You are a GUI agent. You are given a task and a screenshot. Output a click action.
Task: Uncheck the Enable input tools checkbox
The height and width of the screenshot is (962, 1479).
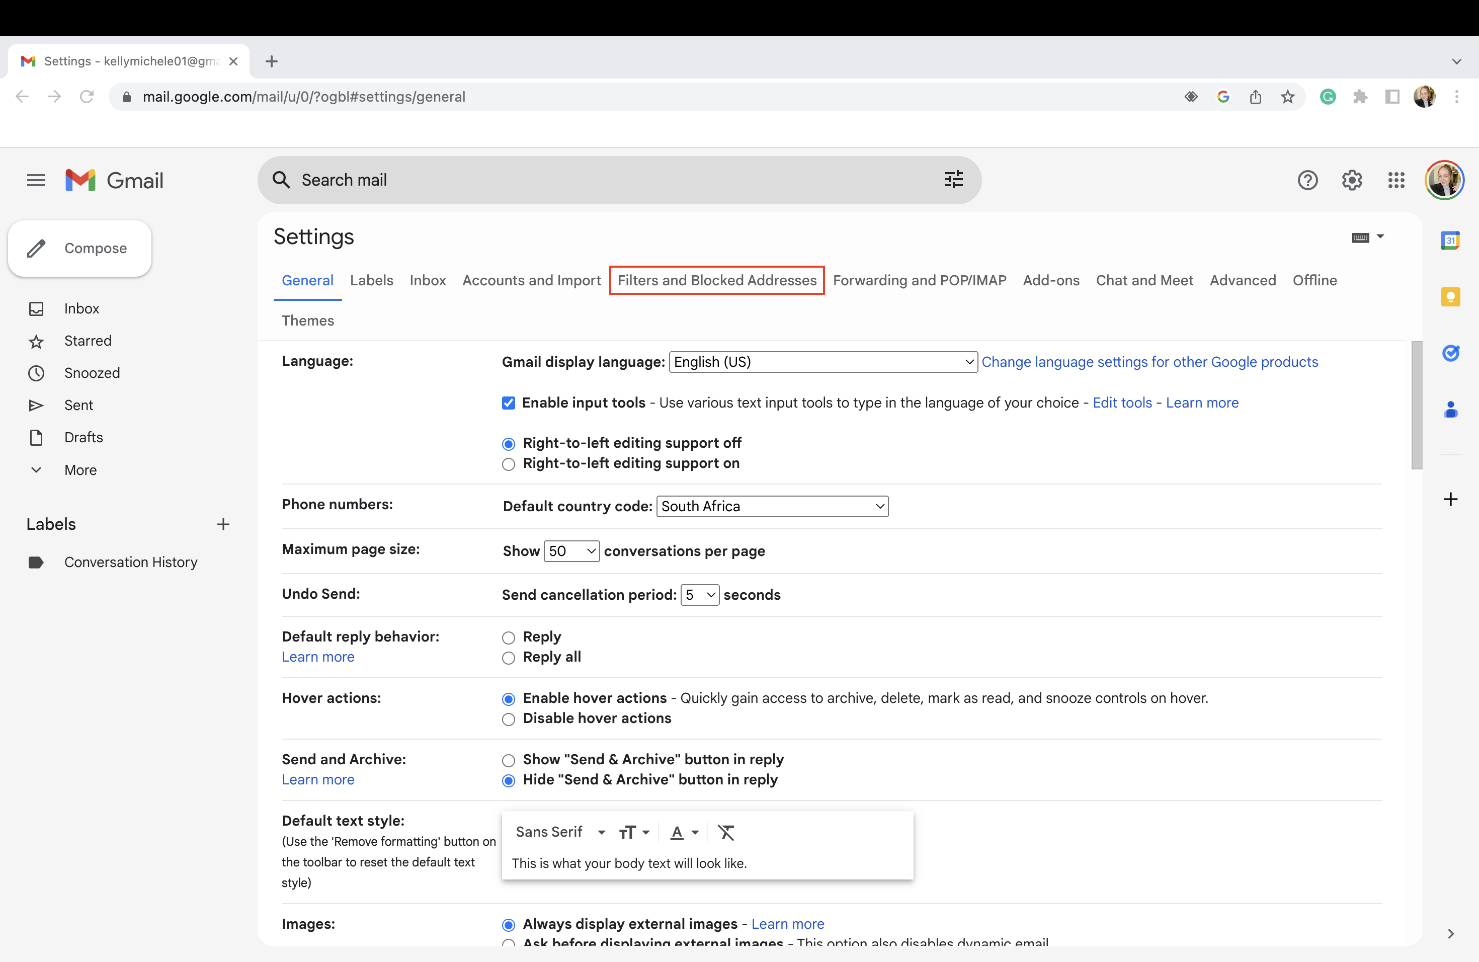(509, 403)
